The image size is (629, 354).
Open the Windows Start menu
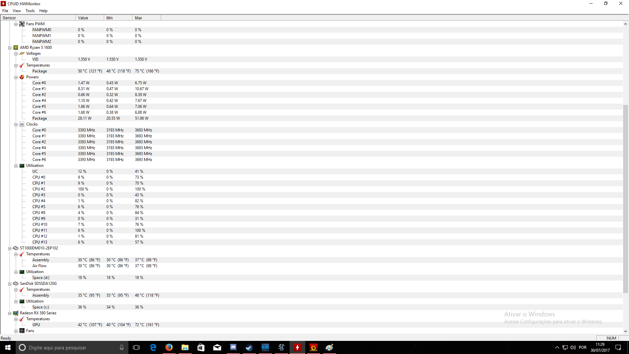(8, 347)
